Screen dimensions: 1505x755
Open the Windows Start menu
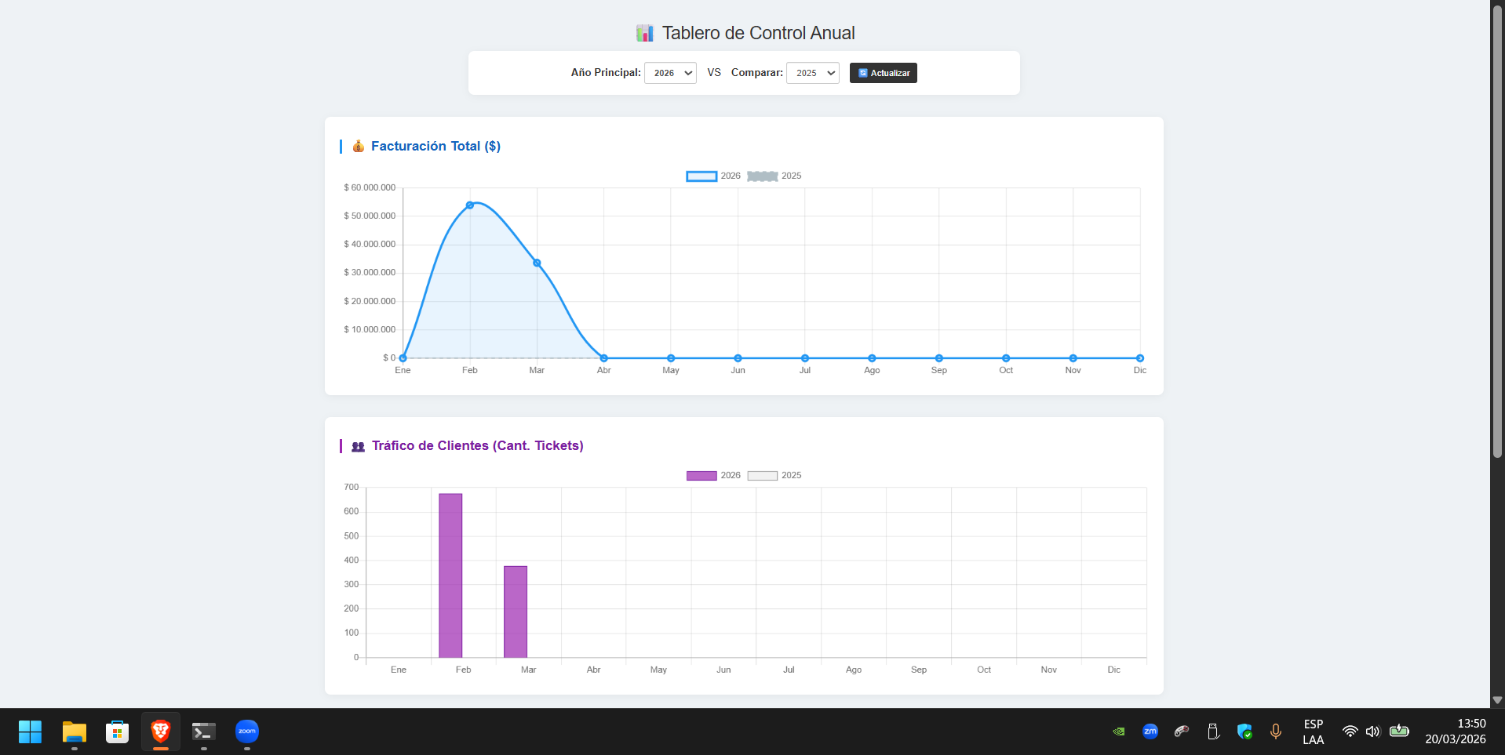coord(30,731)
